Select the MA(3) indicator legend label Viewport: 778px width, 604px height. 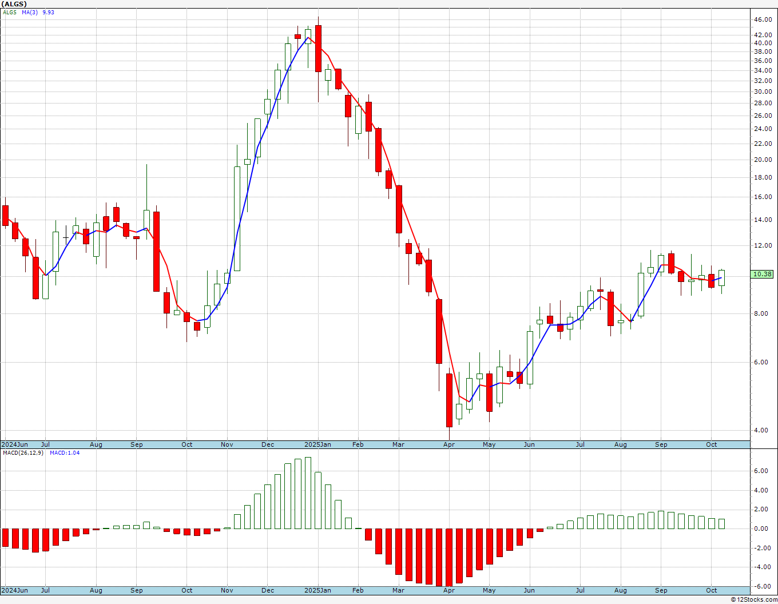click(x=30, y=12)
